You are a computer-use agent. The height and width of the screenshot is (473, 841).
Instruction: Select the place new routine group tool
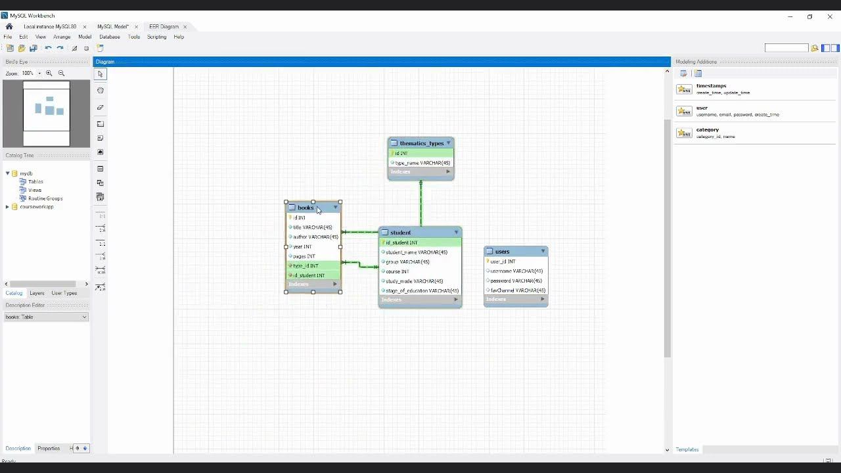(x=101, y=196)
